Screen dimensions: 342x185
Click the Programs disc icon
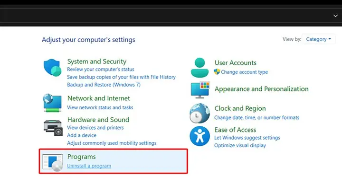(x=53, y=163)
